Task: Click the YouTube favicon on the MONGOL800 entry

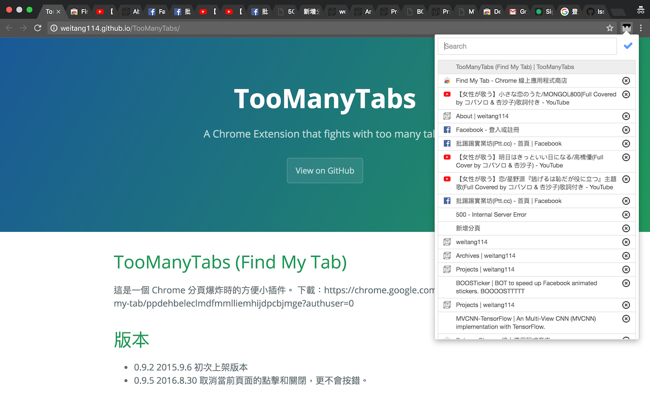Action: 446,94
